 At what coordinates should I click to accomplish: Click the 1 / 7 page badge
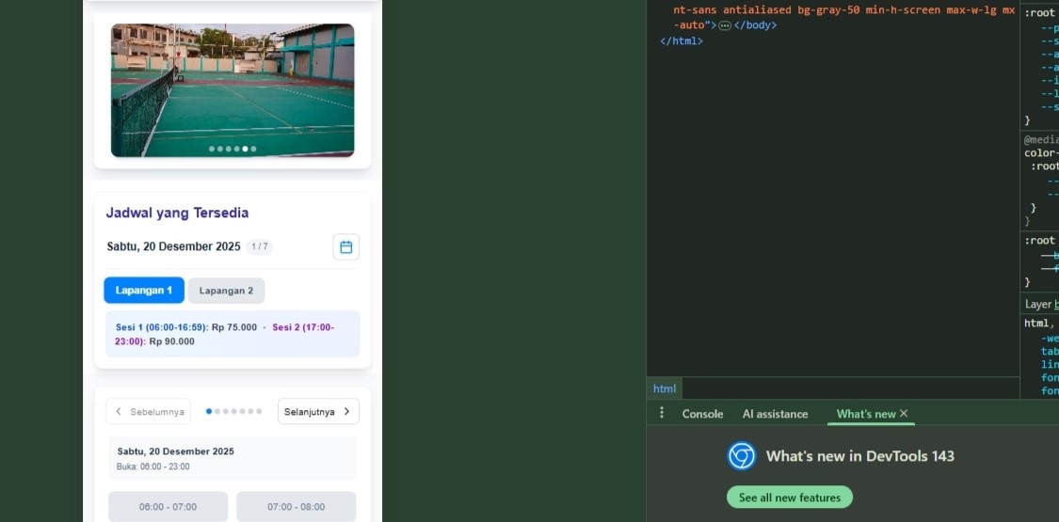(260, 246)
